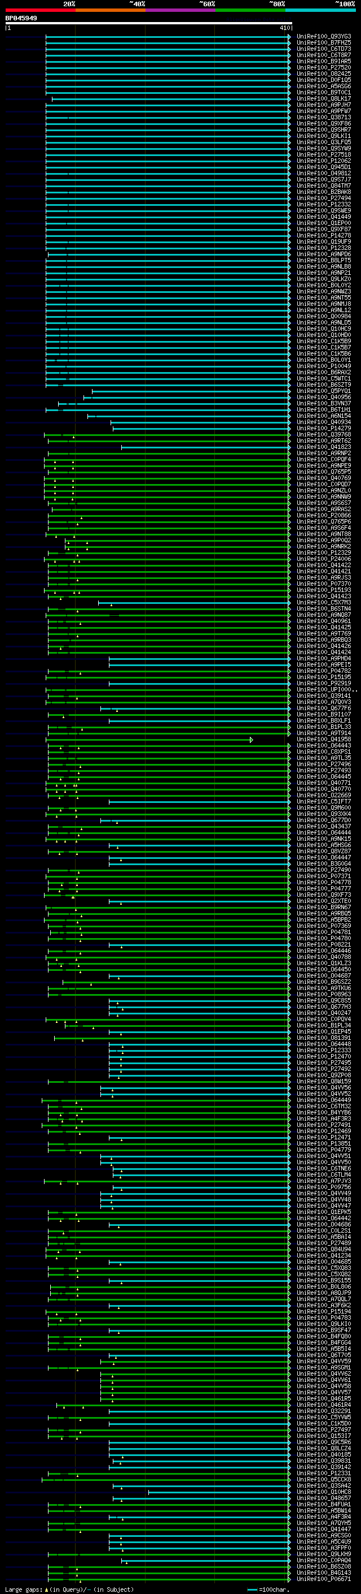
Task: Select the label UniRef100_P07370
Action: (324, 584)
